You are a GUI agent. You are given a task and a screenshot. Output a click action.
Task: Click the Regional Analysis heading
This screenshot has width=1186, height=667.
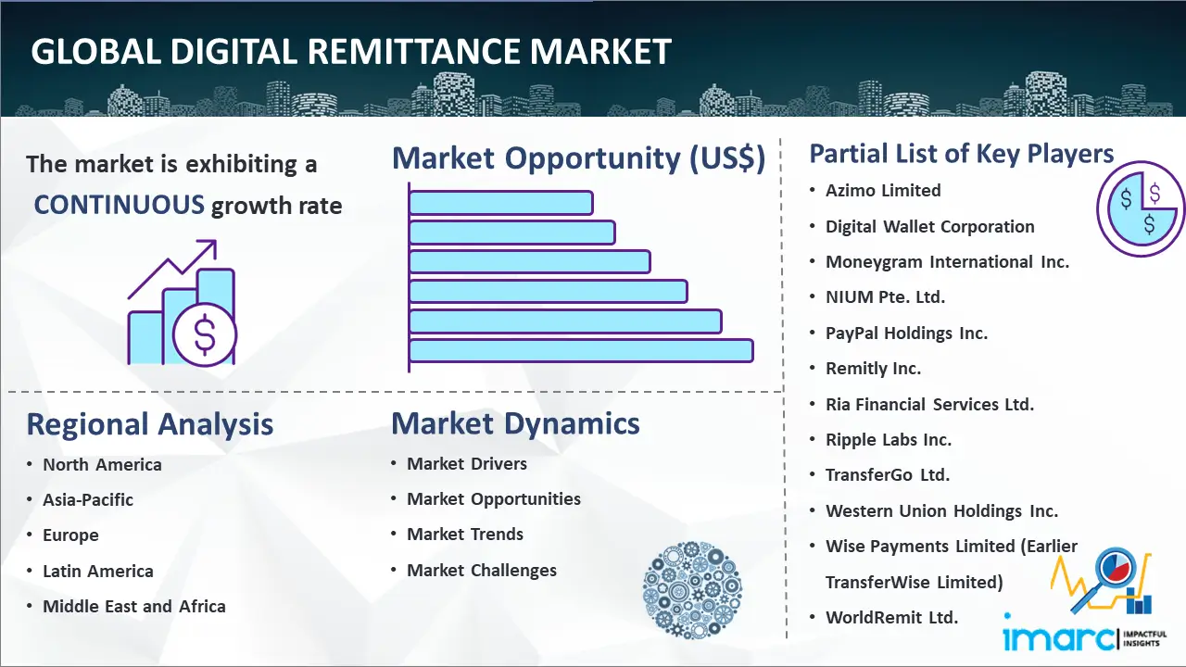point(149,424)
